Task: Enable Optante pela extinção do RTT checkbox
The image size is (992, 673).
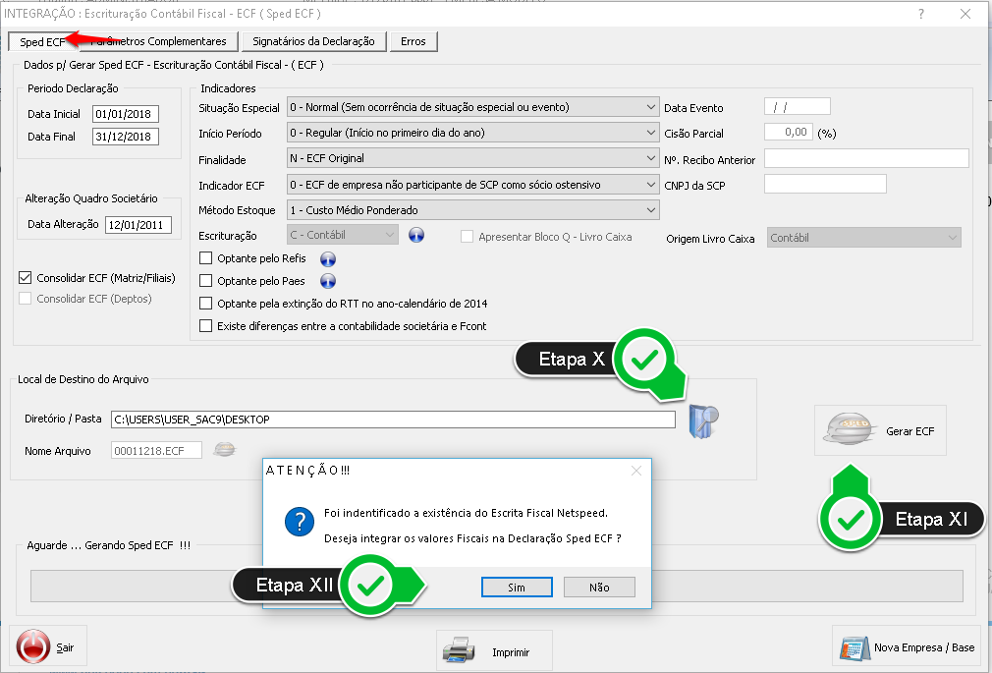Action: [206, 304]
